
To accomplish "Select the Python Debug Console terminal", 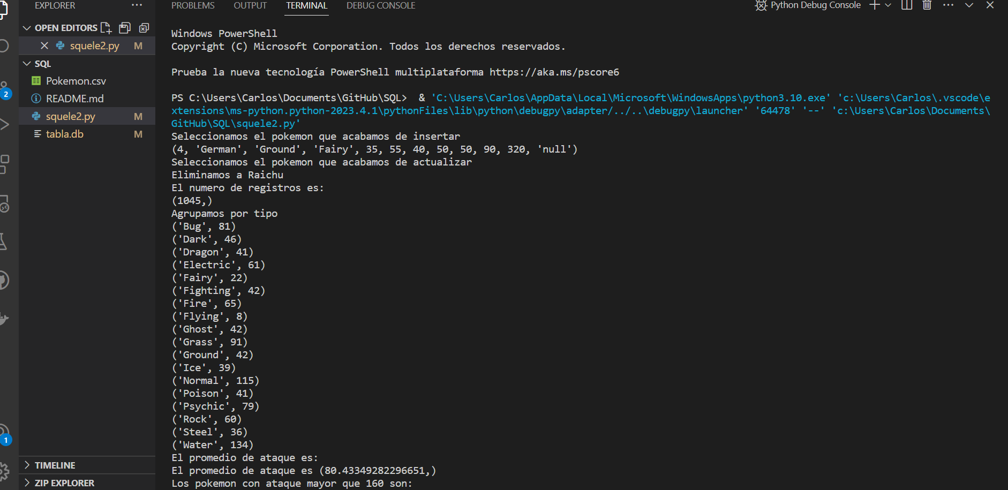I will tap(814, 5).
